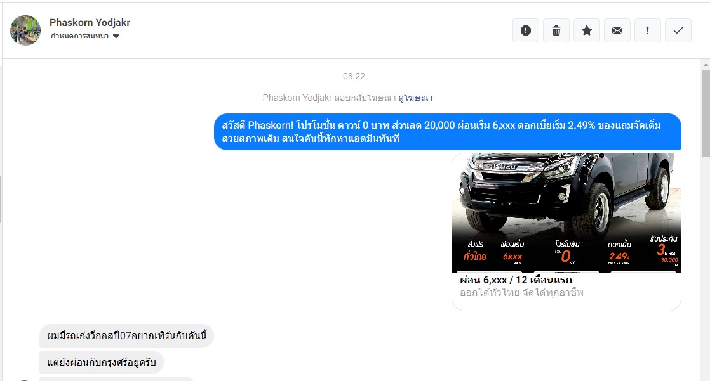Image resolution: width=710 pixels, height=381 pixels.
Task: Delete conversation using the trash icon
Action: pos(556,30)
